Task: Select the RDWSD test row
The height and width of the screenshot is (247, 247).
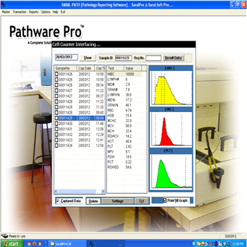Action: (x=124, y=167)
